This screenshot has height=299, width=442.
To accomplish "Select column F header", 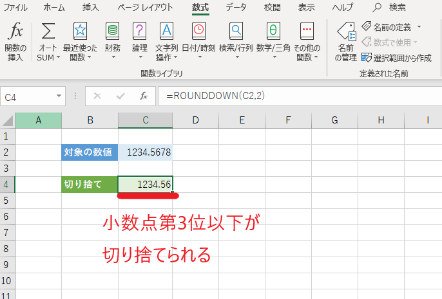I will tap(288, 120).
